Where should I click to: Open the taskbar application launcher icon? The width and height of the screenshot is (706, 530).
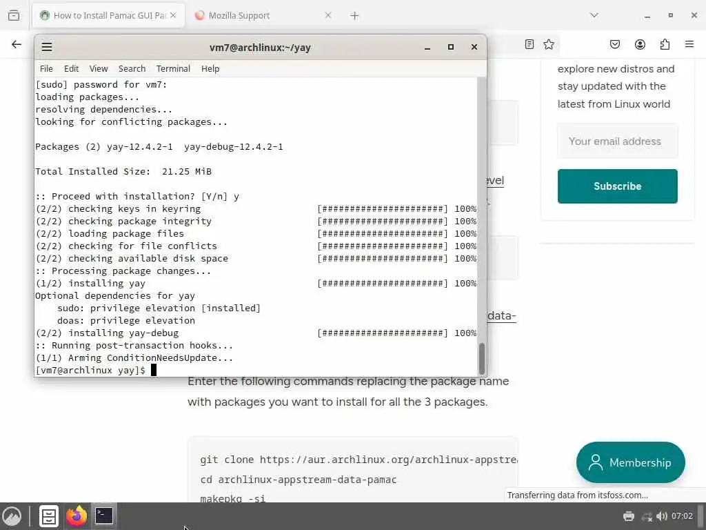click(12, 516)
